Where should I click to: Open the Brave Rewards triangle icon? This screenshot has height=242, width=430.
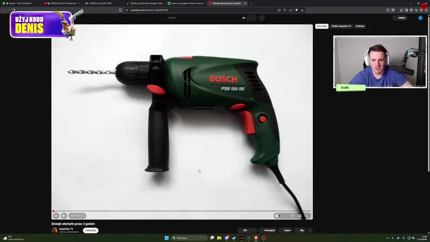pyautogui.click(x=302, y=10)
